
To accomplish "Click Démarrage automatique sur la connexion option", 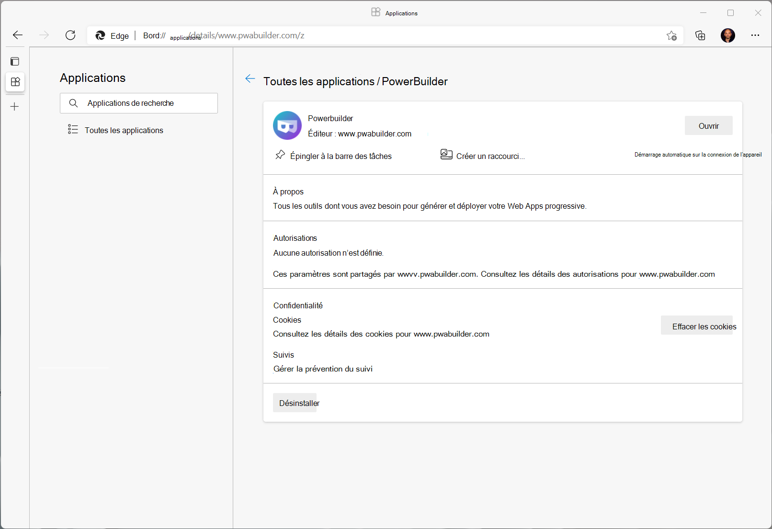I will [x=698, y=155].
